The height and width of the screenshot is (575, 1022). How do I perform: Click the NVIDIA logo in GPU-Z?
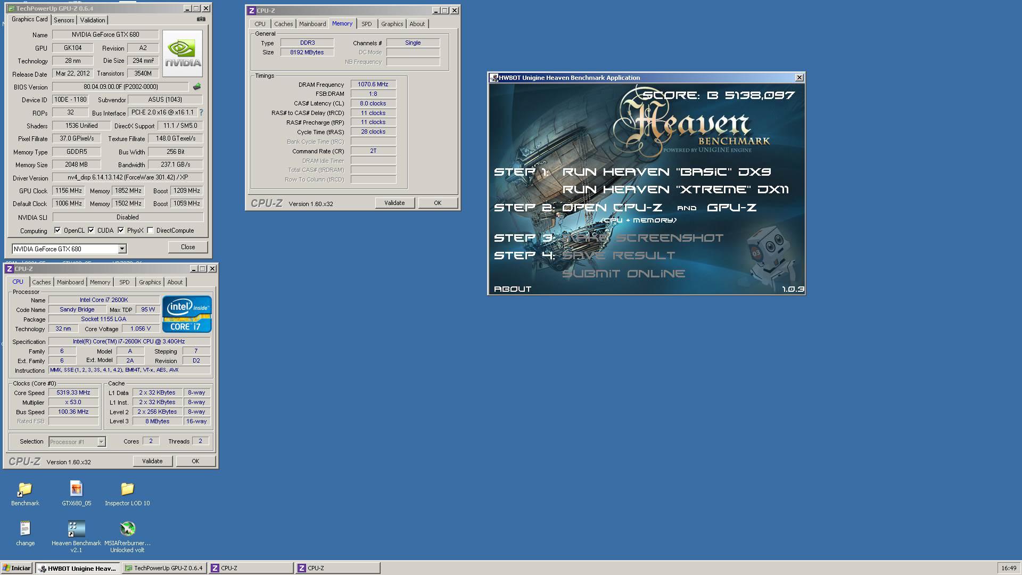pos(183,54)
